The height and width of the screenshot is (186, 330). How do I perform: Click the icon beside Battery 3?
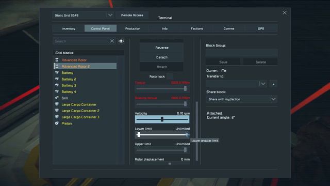tap(57, 85)
